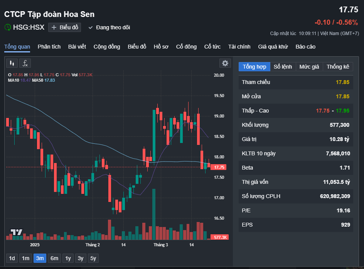
Task: Click the Tham chiếu value 17.85
Action: point(342,82)
